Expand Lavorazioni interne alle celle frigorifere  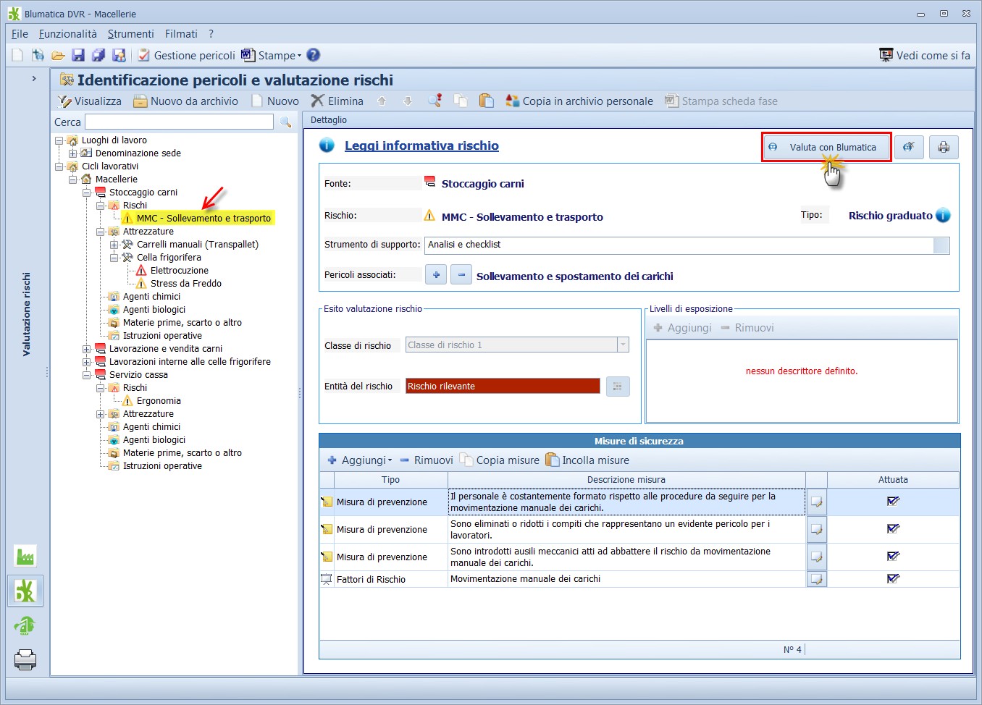click(86, 362)
